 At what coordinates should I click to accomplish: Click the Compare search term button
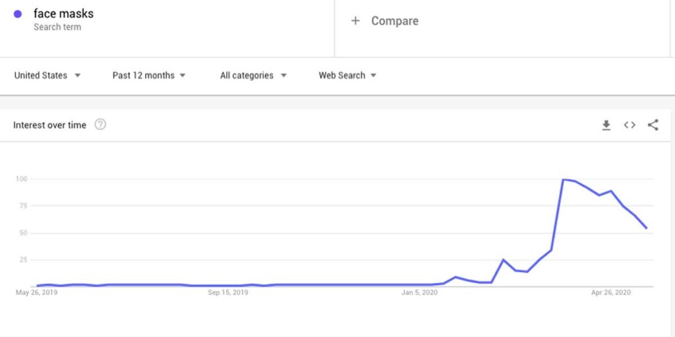point(394,21)
